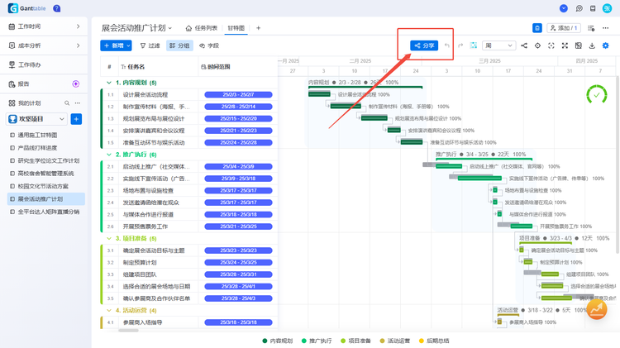The width and height of the screenshot is (620, 348).
Task: Click the 时间范围 column header
Action: (237, 67)
